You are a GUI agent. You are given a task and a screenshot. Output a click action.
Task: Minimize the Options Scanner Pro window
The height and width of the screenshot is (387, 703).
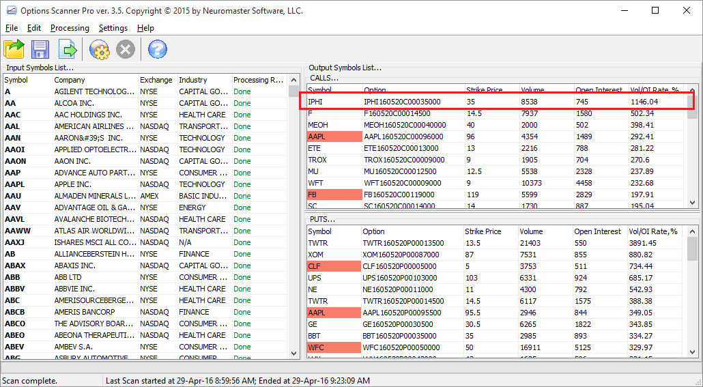click(x=624, y=10)
